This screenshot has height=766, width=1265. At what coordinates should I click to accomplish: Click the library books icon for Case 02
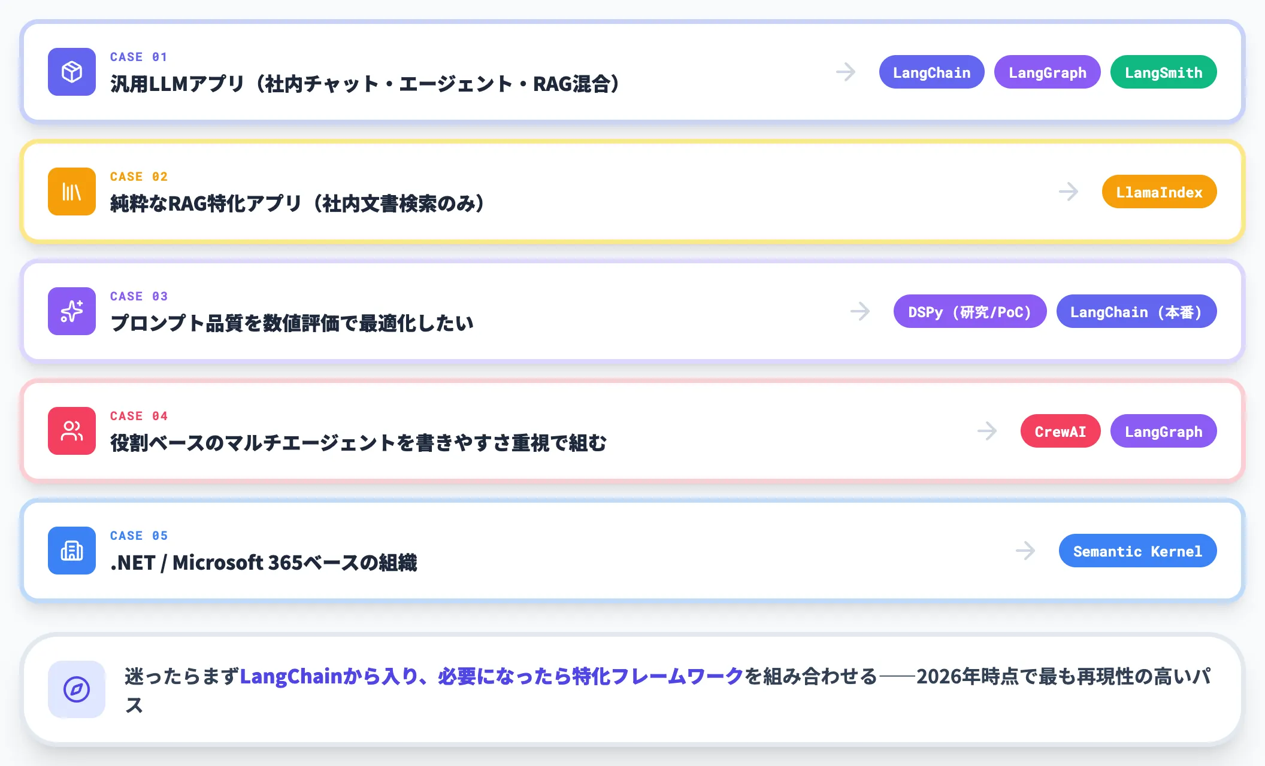[72, 191]
